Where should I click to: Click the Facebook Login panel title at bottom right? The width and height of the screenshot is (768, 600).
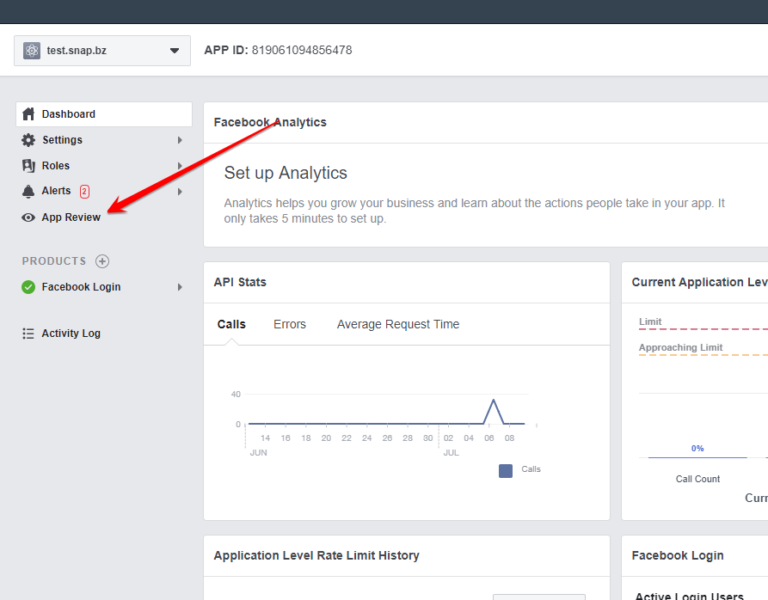(678, 555)
